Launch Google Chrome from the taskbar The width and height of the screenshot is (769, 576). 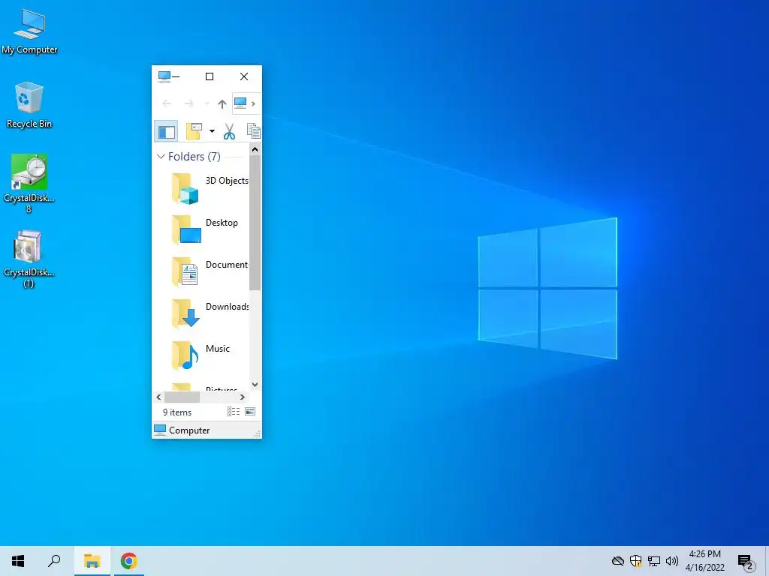click(x=129, y=561)
